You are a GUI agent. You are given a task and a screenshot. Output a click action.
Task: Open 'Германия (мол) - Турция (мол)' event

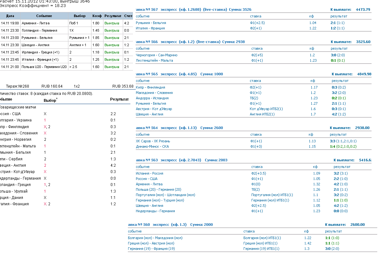click(160, 200)
